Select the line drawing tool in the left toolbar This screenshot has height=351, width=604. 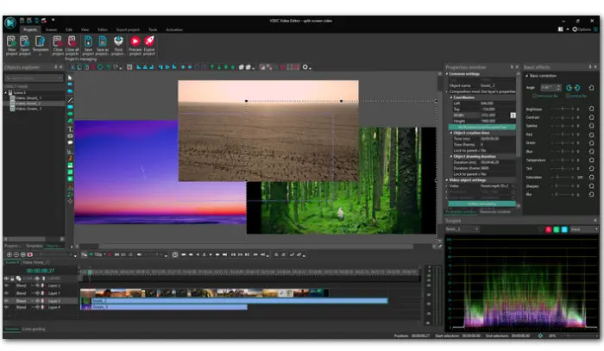(x=70, y=100)
